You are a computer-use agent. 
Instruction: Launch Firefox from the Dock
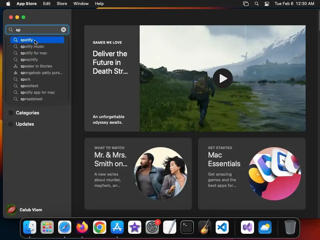click(82, 227)
